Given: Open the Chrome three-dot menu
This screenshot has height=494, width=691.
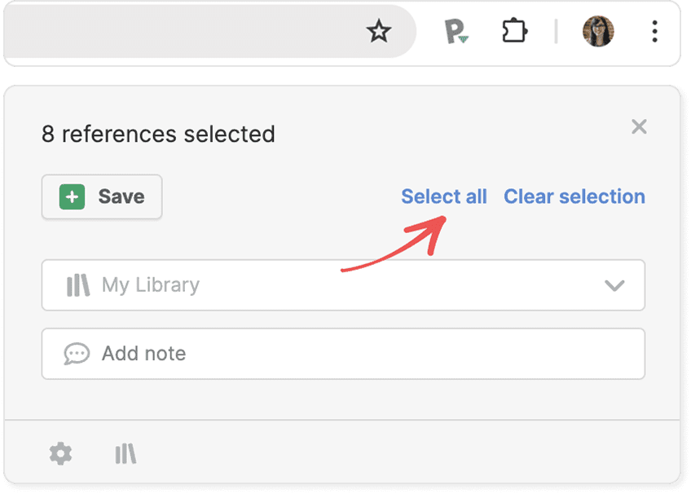Looking at the screenshot, I should [654, 32].
